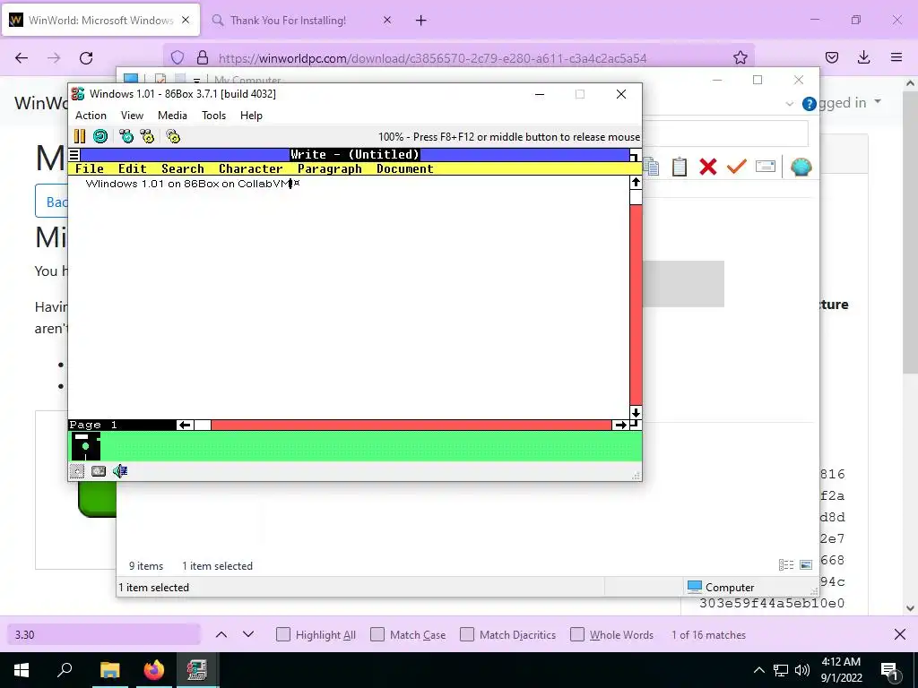Click the Write horizontal scroll right arrow
918x688 pixels.
[620, 425]
